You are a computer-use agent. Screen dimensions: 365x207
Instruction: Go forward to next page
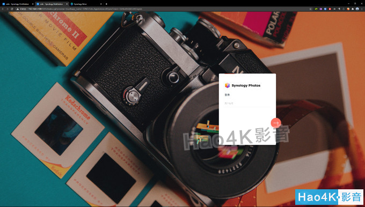7,9
